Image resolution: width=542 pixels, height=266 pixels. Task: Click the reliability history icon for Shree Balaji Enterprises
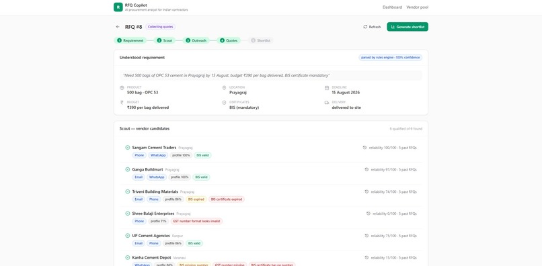point(369,214)
